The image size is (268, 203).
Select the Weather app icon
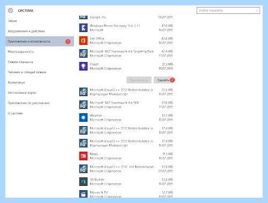pos(84,118)
